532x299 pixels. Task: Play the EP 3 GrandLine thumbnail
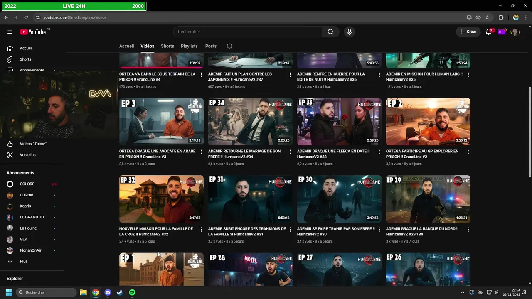click(x=161, y=122)
